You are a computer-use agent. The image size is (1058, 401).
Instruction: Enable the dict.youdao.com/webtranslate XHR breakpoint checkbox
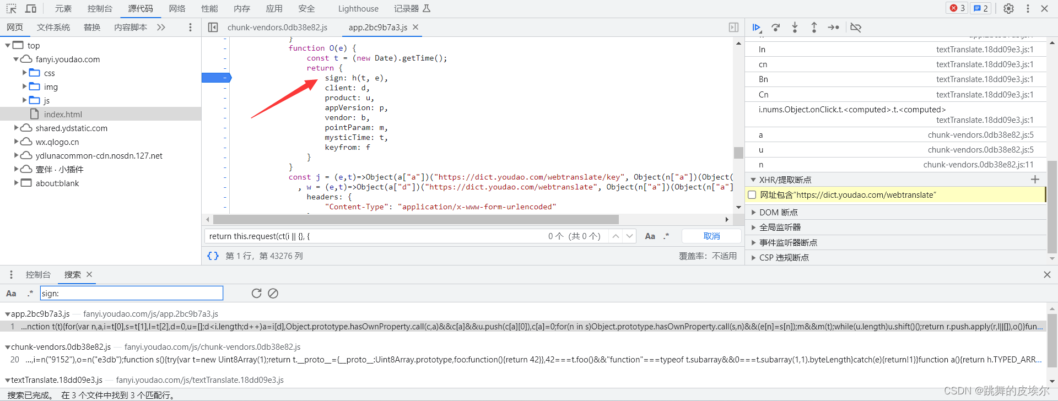(752, 195)
